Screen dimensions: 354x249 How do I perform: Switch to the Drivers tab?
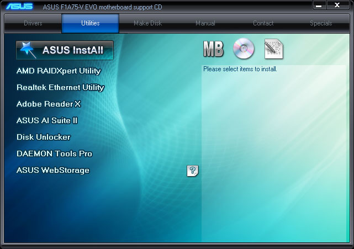(x=33, y=23)
